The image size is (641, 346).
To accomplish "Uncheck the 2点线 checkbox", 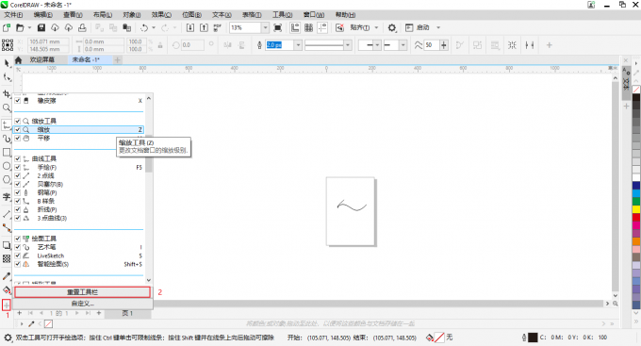I will (18, 176).
